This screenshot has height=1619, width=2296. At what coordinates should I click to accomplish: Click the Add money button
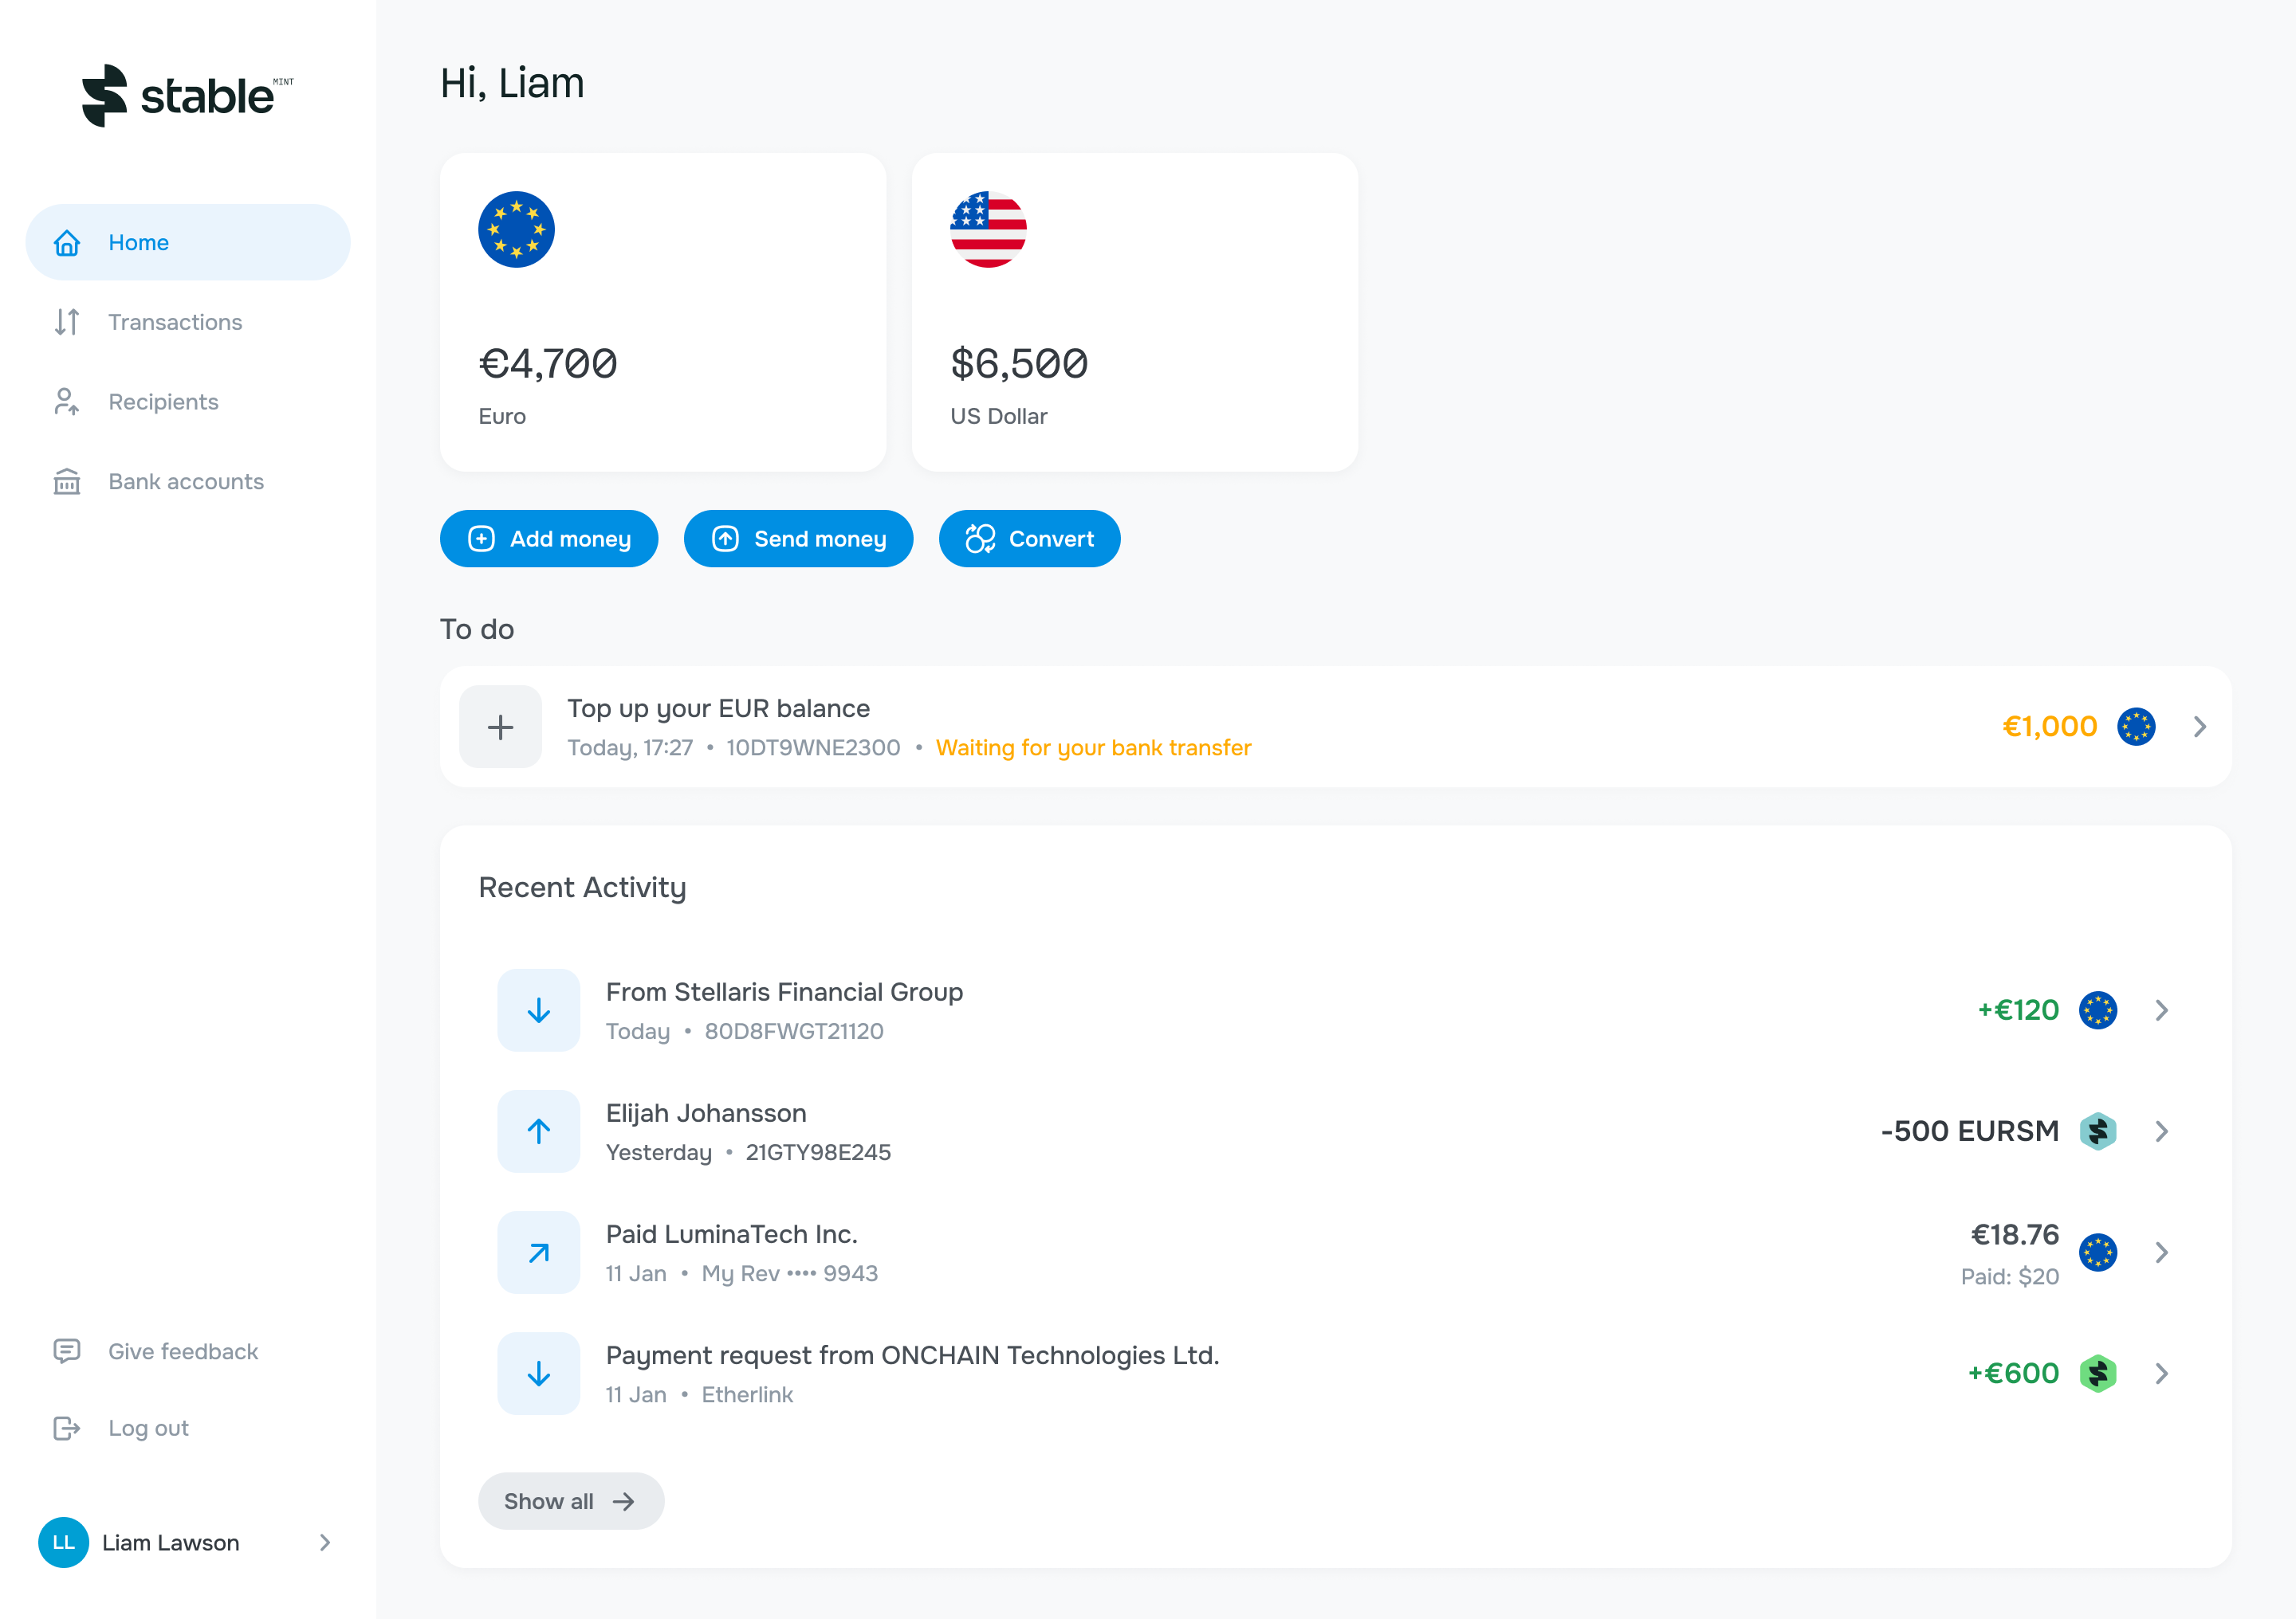[549, 539]
